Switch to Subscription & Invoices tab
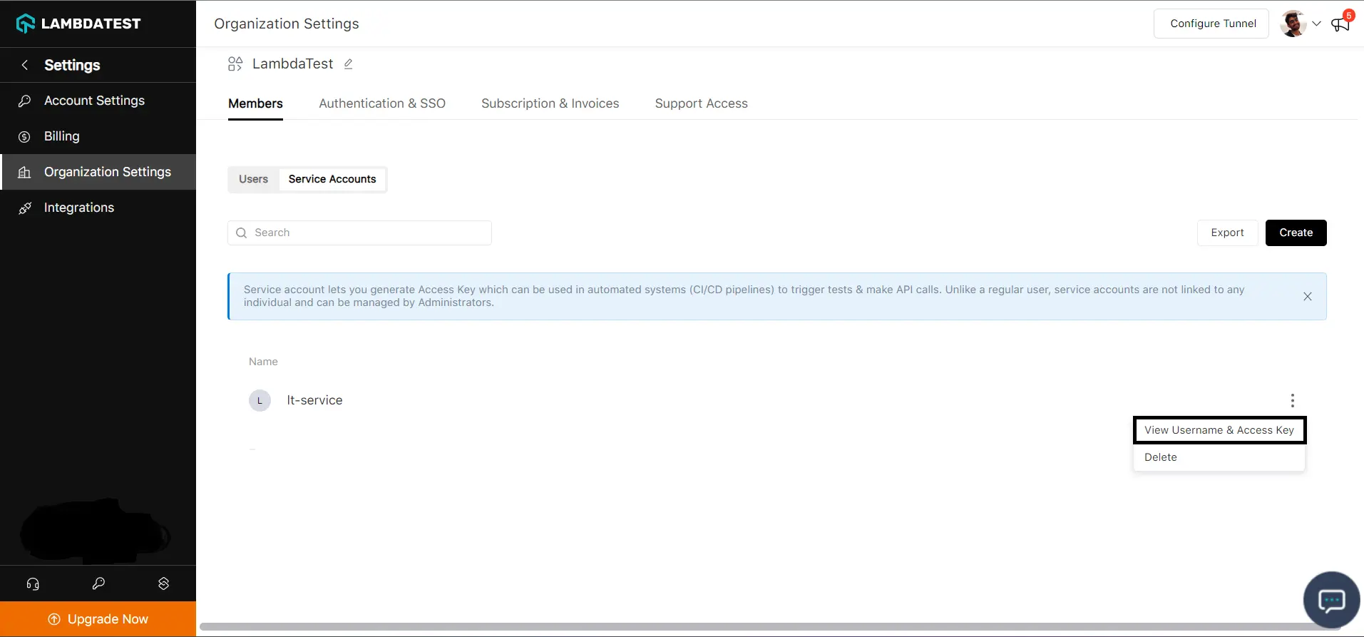The width and height of the screenshot is (1364, 637). click(550, 103)
